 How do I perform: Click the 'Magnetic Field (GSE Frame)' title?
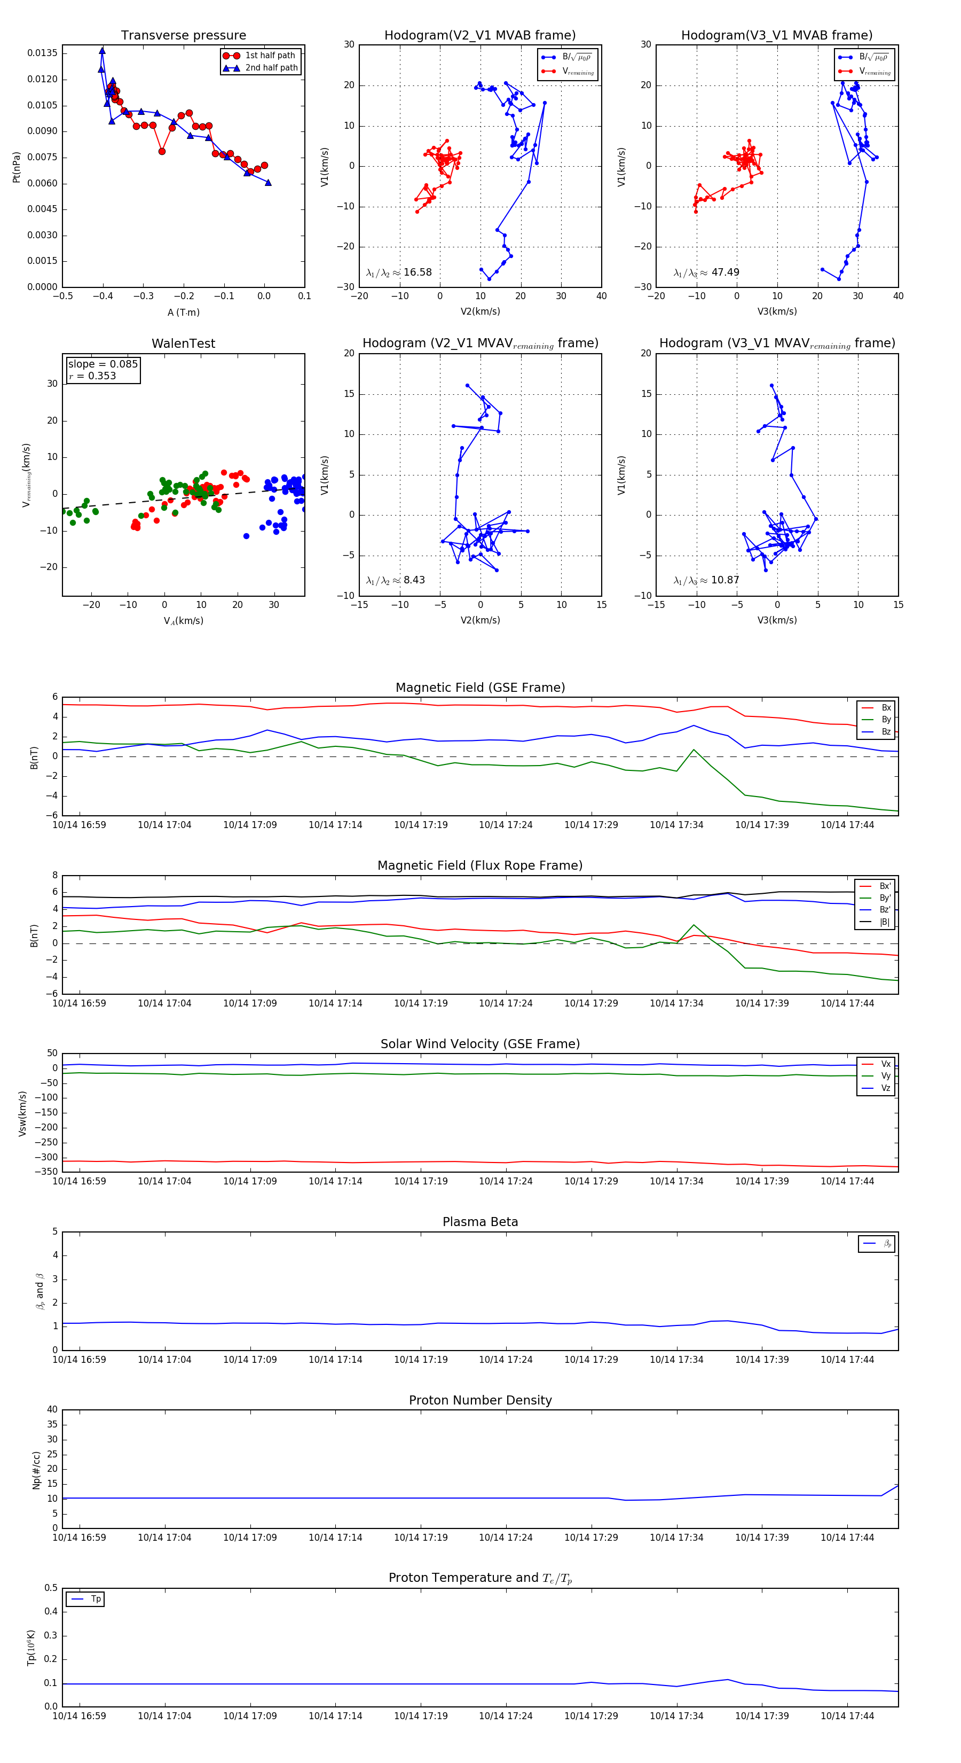480,688
